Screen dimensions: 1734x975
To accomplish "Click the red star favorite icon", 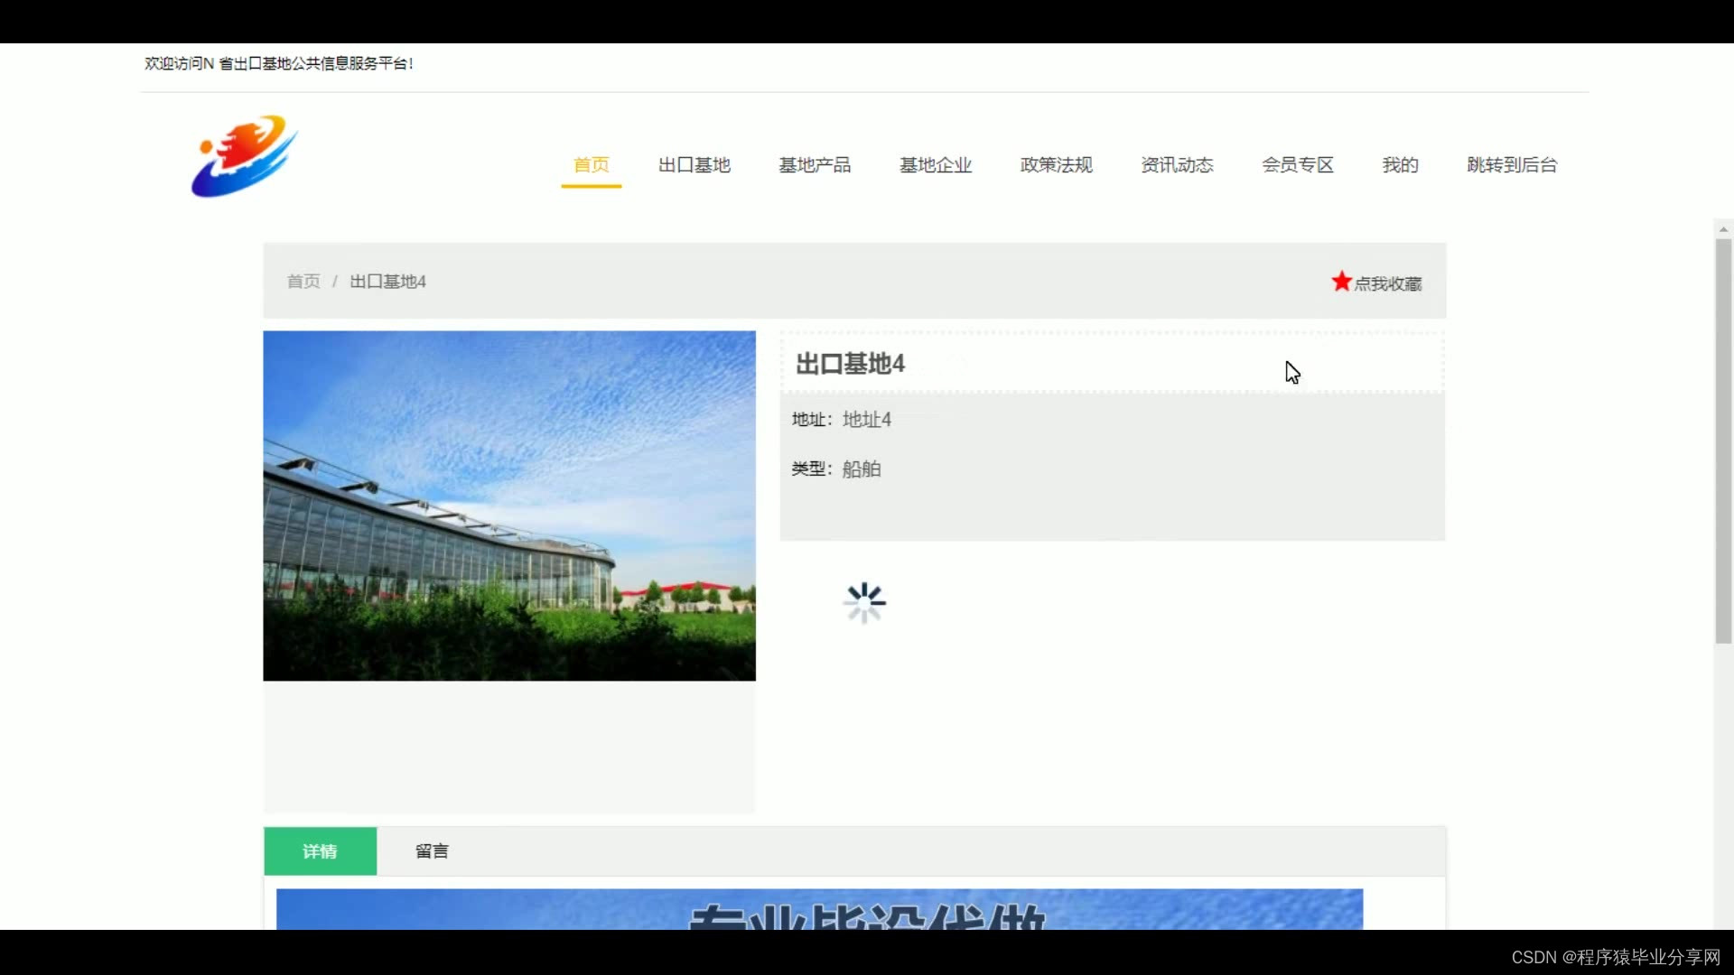I will pyautogui.click(x=1341, y=282).
